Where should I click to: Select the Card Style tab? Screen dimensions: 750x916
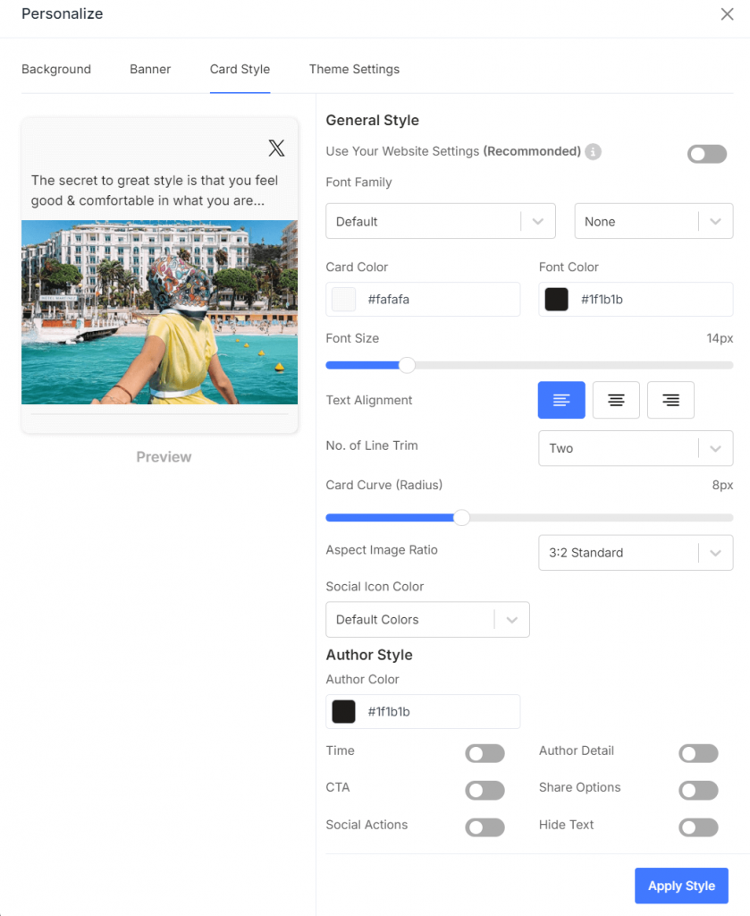click(240, 69)
